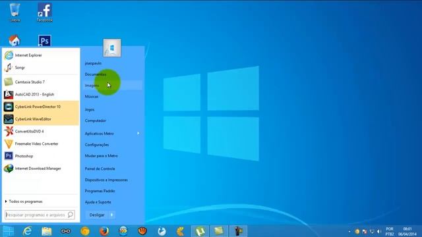This screenshot has height=237, width=422.
Task: Select the house-shaped desktop icon
Action: 15,41
